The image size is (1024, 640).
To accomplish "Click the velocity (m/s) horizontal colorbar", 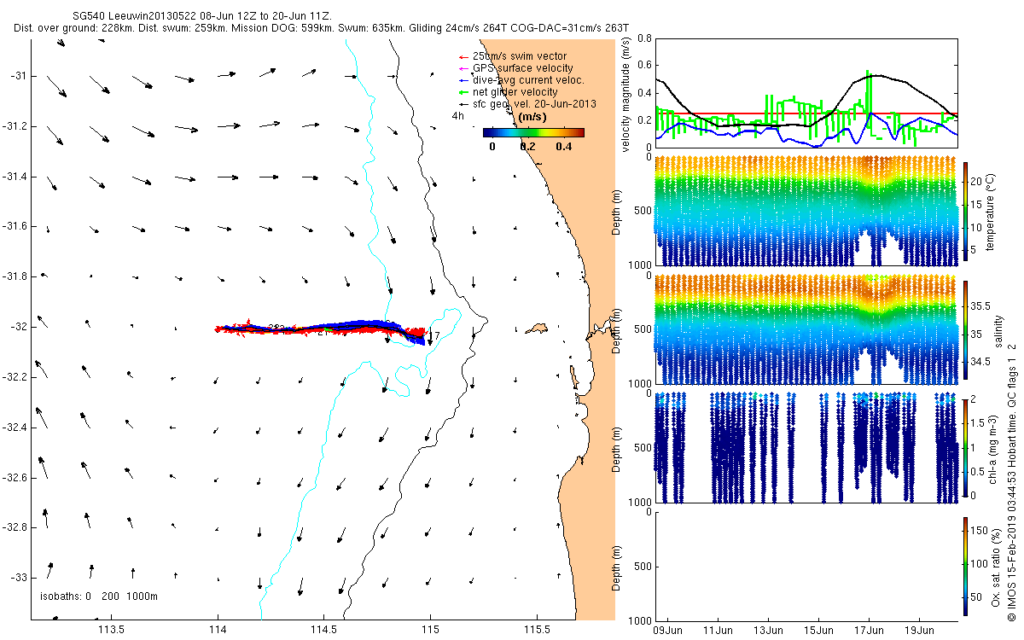I will (x=533, y=132).
